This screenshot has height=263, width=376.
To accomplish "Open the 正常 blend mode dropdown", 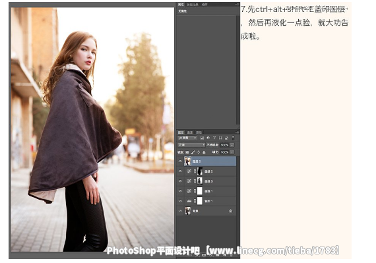I will 191,145.
